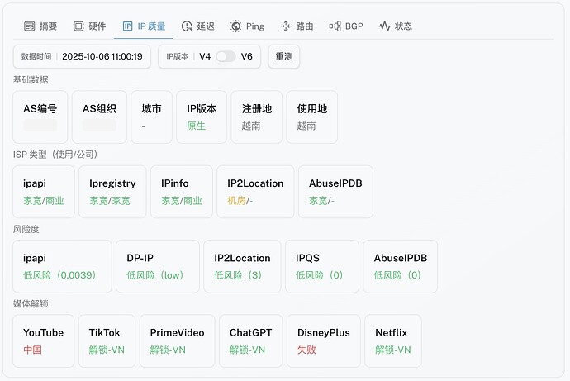Click the AS编号 card
Image resolution: width=570 pixels, height=381 pixels.
[40, 117]
